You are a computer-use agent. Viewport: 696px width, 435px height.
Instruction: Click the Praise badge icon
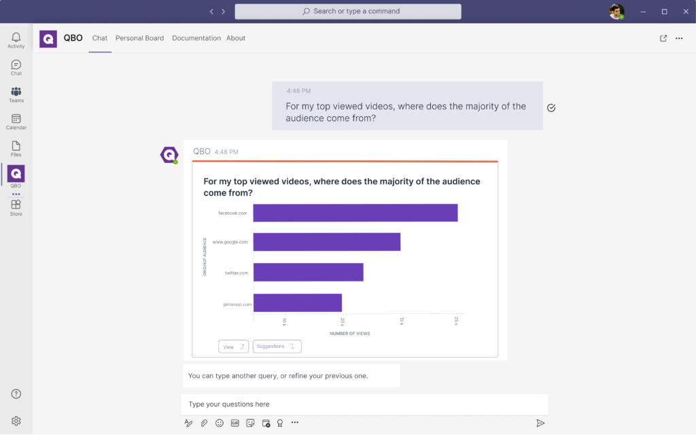(279, 423)
